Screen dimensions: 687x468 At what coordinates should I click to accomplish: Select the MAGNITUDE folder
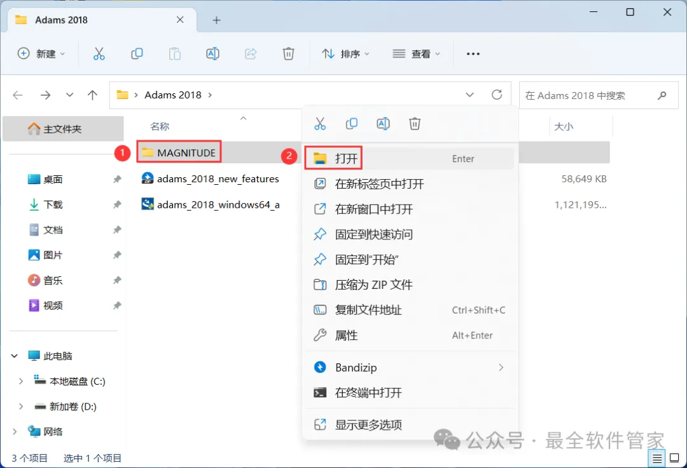click(x=179, y=152)
